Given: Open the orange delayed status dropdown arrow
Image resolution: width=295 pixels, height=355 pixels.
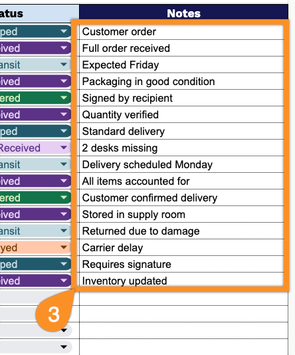Looking at the screenshot, I should click(x=64, y=247).
